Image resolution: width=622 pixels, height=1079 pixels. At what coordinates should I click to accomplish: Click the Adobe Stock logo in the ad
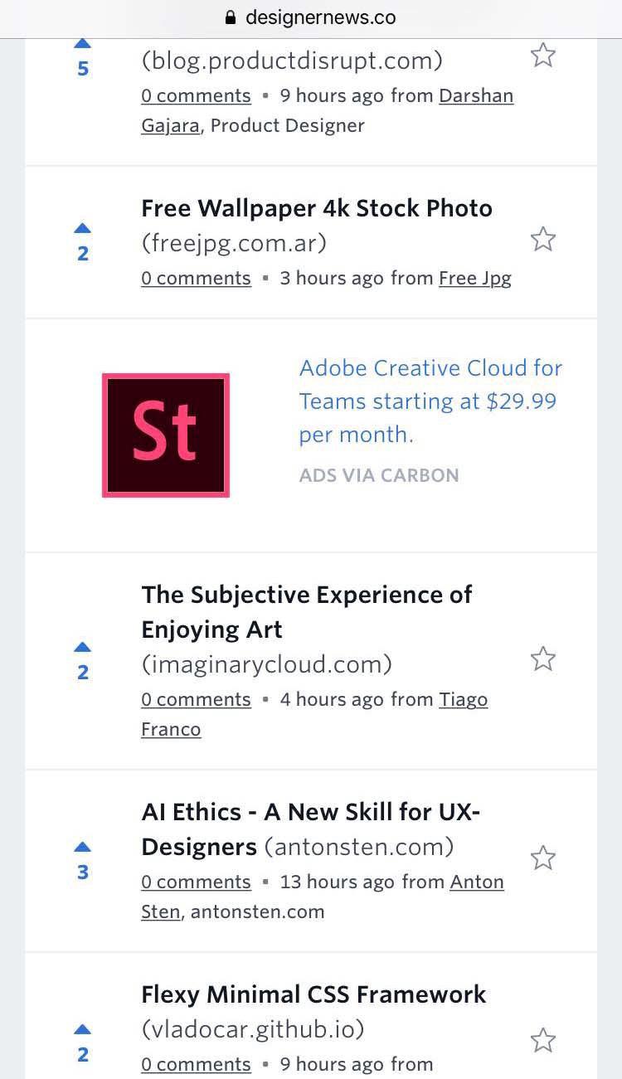pyautogui.click(x=165, y=434)
